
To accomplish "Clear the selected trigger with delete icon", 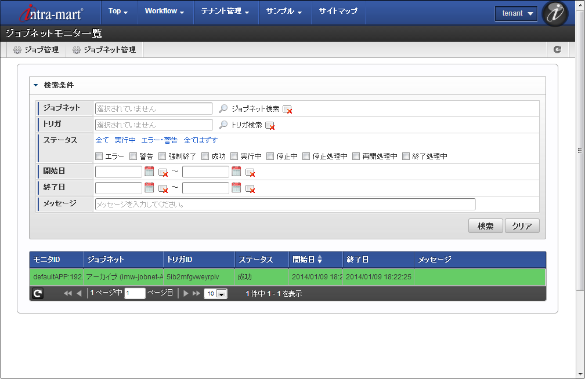I will point(270,125).
